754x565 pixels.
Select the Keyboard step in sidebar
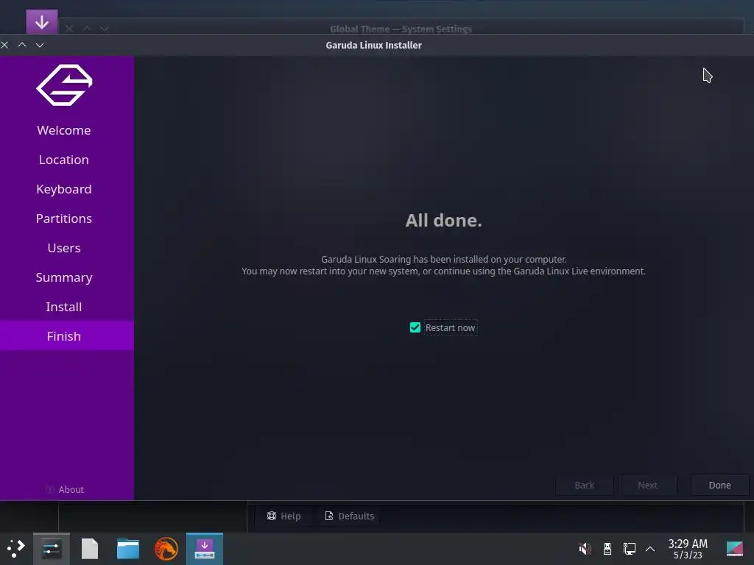coord(64,189)
